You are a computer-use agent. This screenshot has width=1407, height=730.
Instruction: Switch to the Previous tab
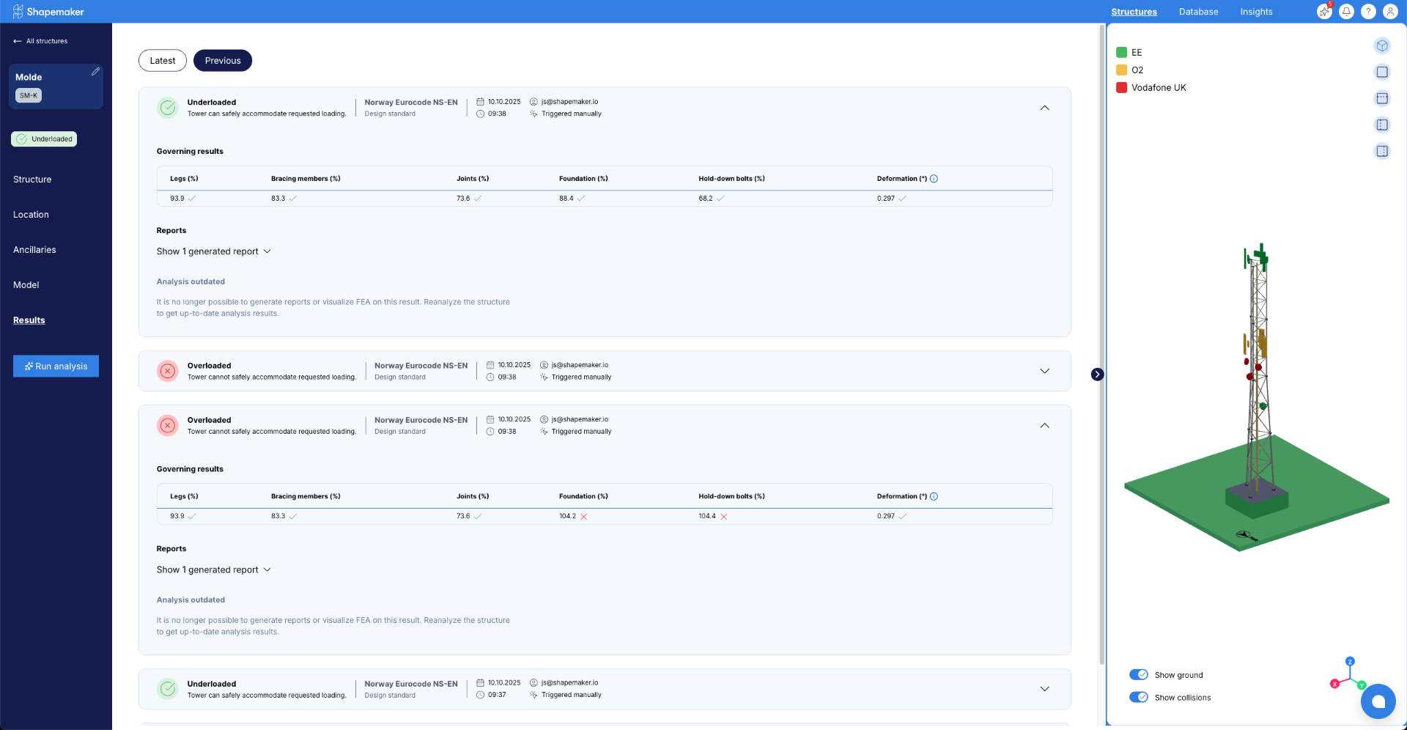pyautogui.click(x=223, y=61)
